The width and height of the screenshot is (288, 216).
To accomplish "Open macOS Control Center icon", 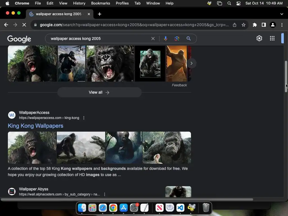I will [x=238, y=3].
